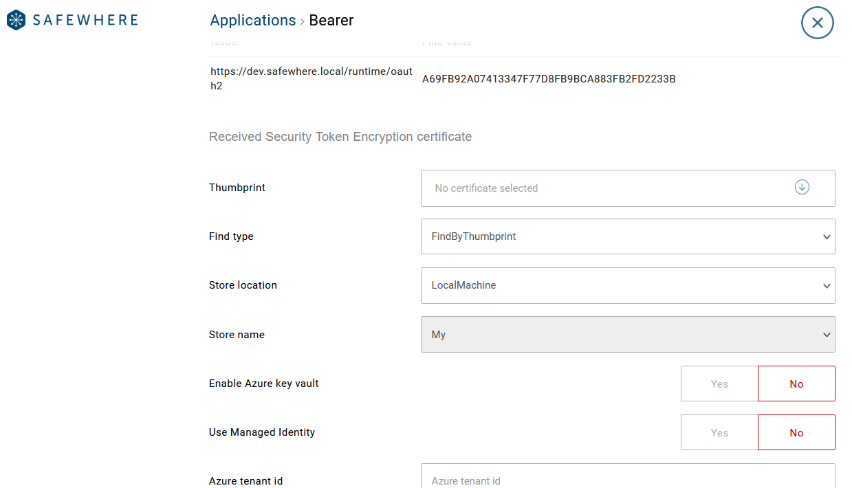852x488 pixels.
Task: Click the SAFEWHERE brand wordmark
Action: point(85,20)
